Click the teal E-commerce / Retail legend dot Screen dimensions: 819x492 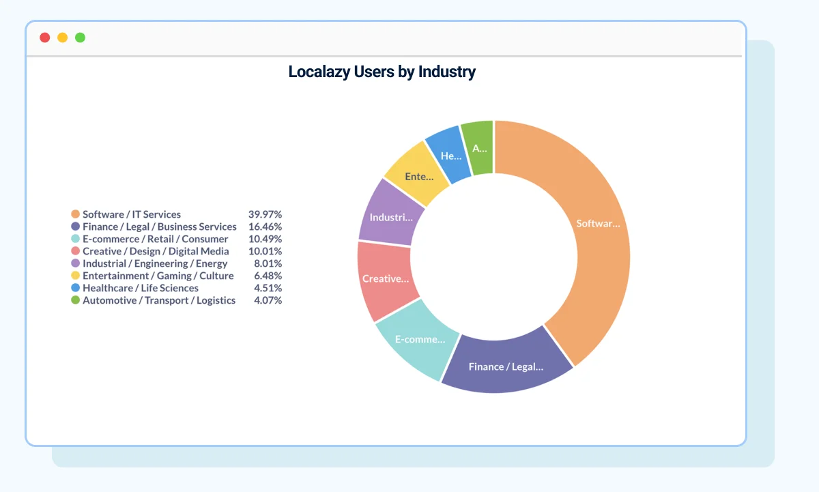(x=75, y=239)
